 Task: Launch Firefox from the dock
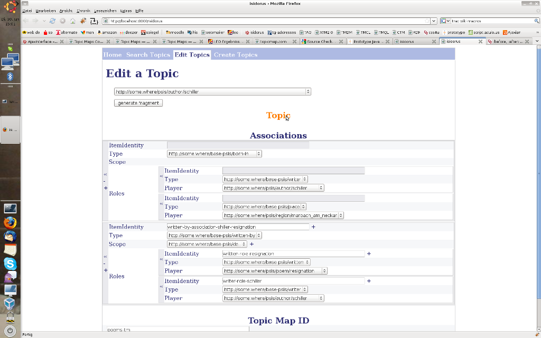[x=10, y=222]
